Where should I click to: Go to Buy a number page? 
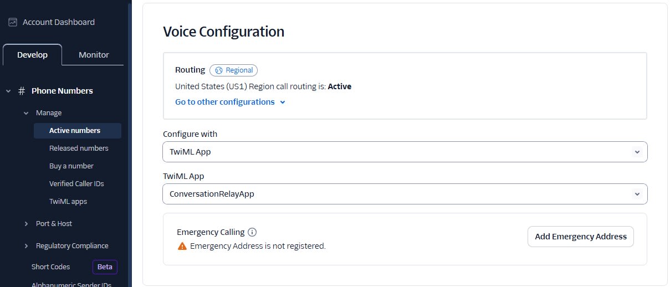coord(71,166)
